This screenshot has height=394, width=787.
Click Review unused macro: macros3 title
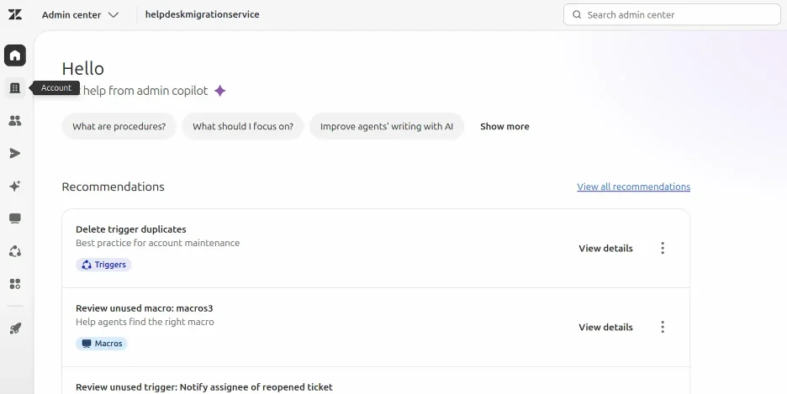point(145,307)
